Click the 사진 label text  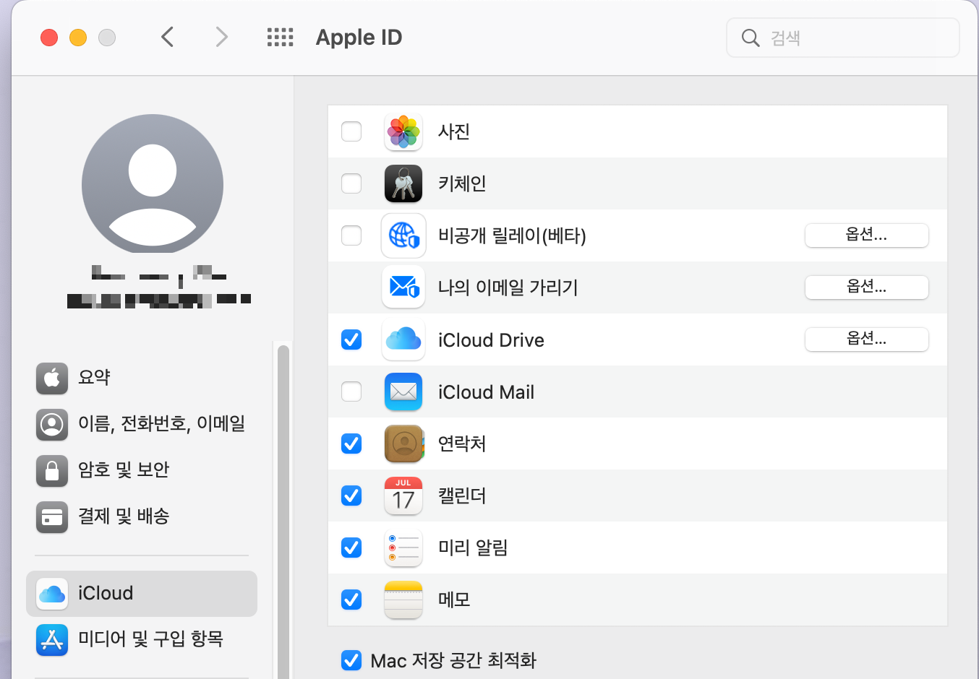(454, 132)
